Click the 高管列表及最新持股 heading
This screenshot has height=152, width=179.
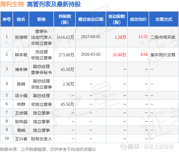[54, 4]
